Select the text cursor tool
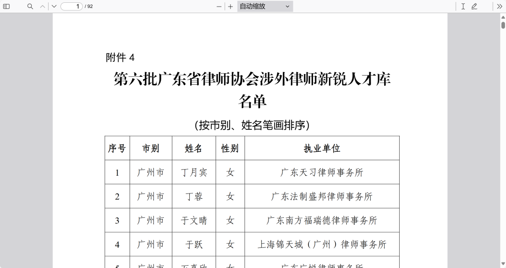 [463, 7]
